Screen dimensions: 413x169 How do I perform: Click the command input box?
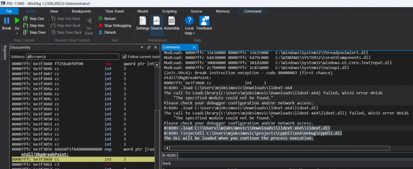(295, 155)
